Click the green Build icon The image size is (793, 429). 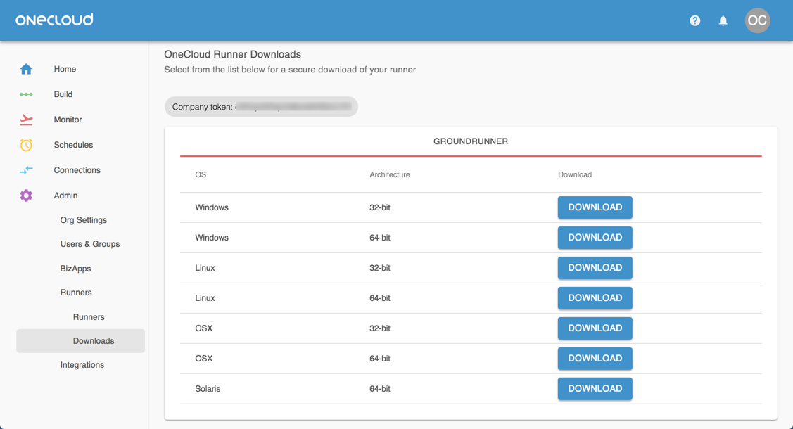[26, 94]
